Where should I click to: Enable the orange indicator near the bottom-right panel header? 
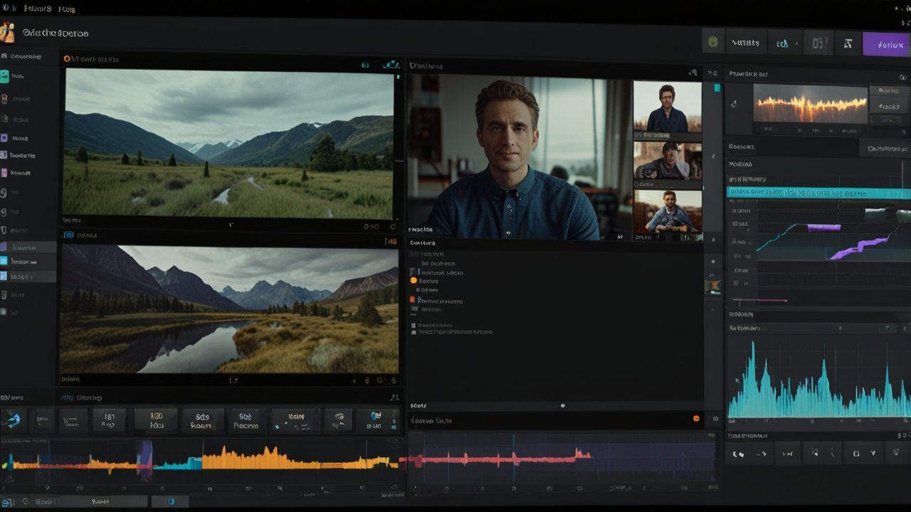tap(696, 419)
